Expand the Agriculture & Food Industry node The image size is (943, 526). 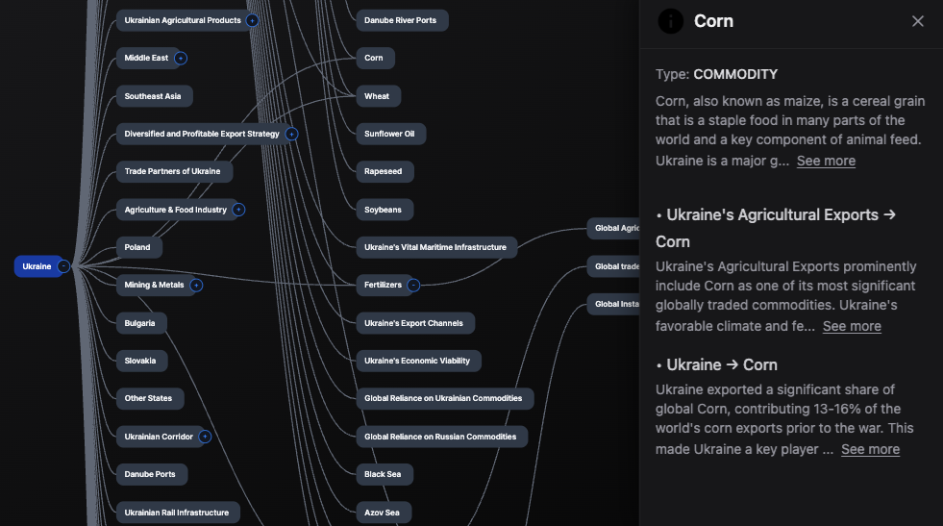[238, 210]
